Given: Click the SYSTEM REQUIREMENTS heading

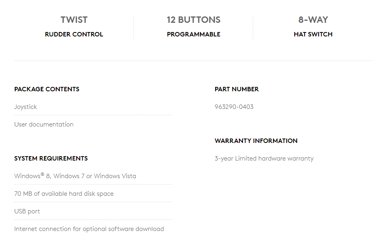Looking at the screenshot, I should [x=51, y=159].
